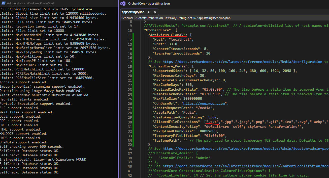This screenshot has height=178, width=329.
Task: Select the appsettings.json editor tab
Action: pyautogui.click(x=133, y=12)
